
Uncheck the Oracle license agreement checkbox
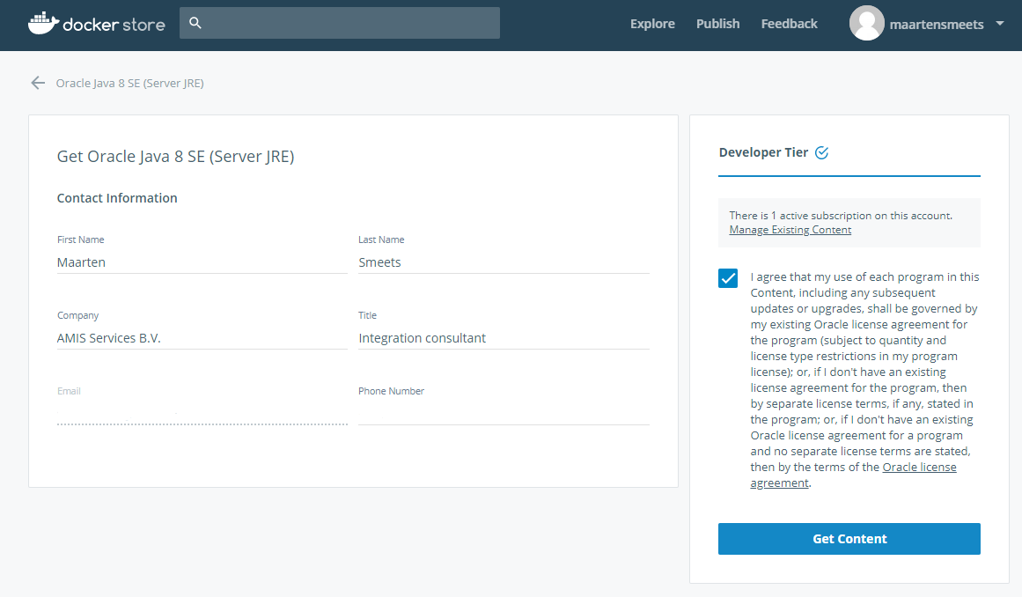[727, 277]
